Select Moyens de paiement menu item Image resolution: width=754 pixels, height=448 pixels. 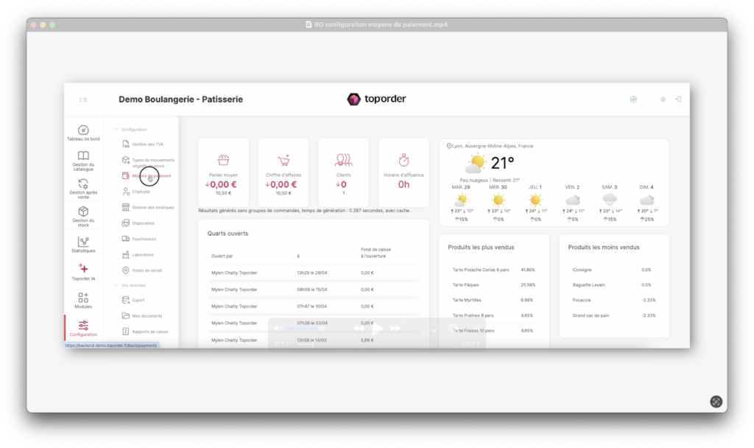pyautogui.click(x=151, y=176)
